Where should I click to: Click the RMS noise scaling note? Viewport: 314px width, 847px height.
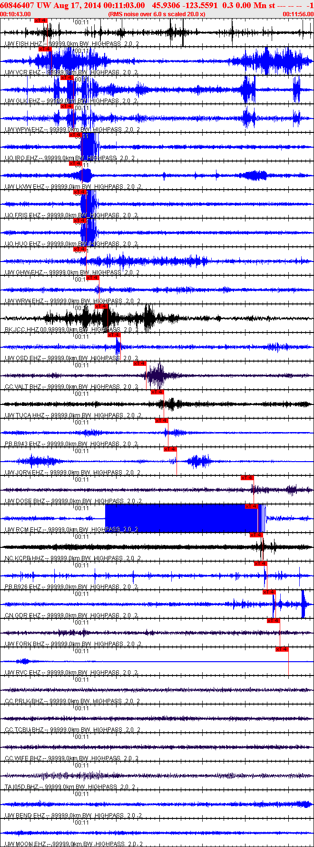tap(157, 14)
